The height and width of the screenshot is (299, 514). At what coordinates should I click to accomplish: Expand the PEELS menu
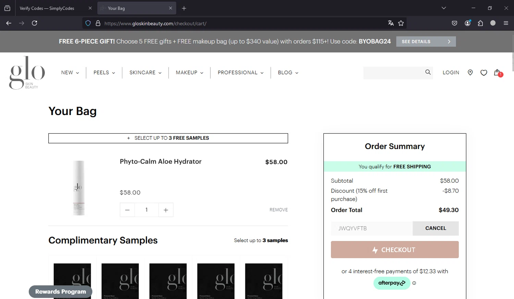click(x=104, y=73)
